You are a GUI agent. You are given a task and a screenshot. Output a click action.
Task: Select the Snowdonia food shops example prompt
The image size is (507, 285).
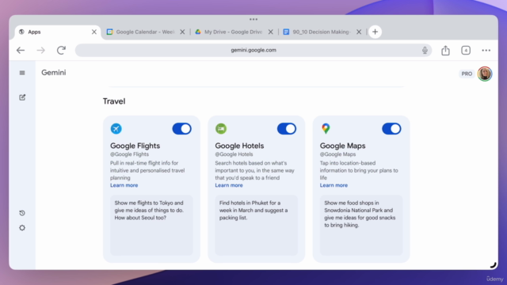361,225
